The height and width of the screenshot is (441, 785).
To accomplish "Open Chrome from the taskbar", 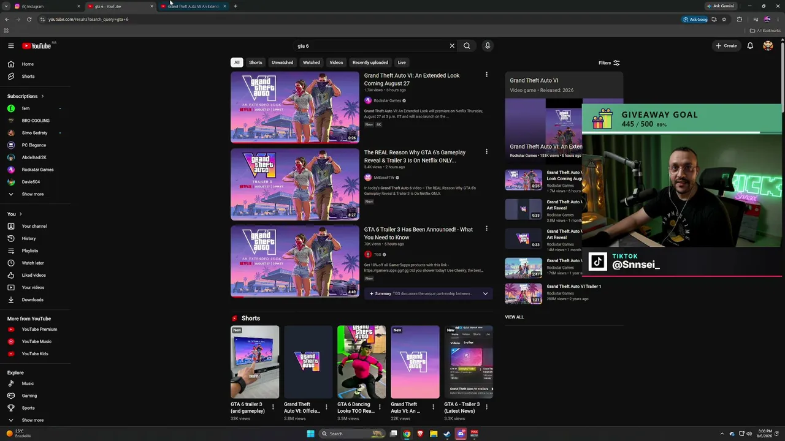I will (407, 434).
